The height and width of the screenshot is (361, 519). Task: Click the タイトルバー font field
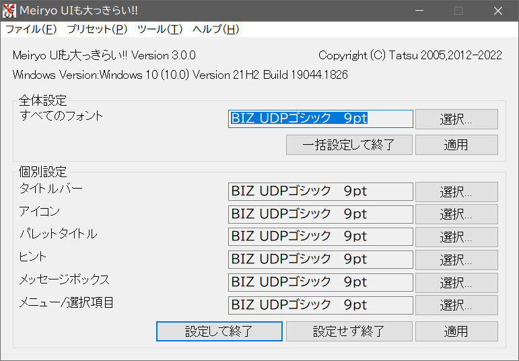pyautogui.click(x=320, y=191)
